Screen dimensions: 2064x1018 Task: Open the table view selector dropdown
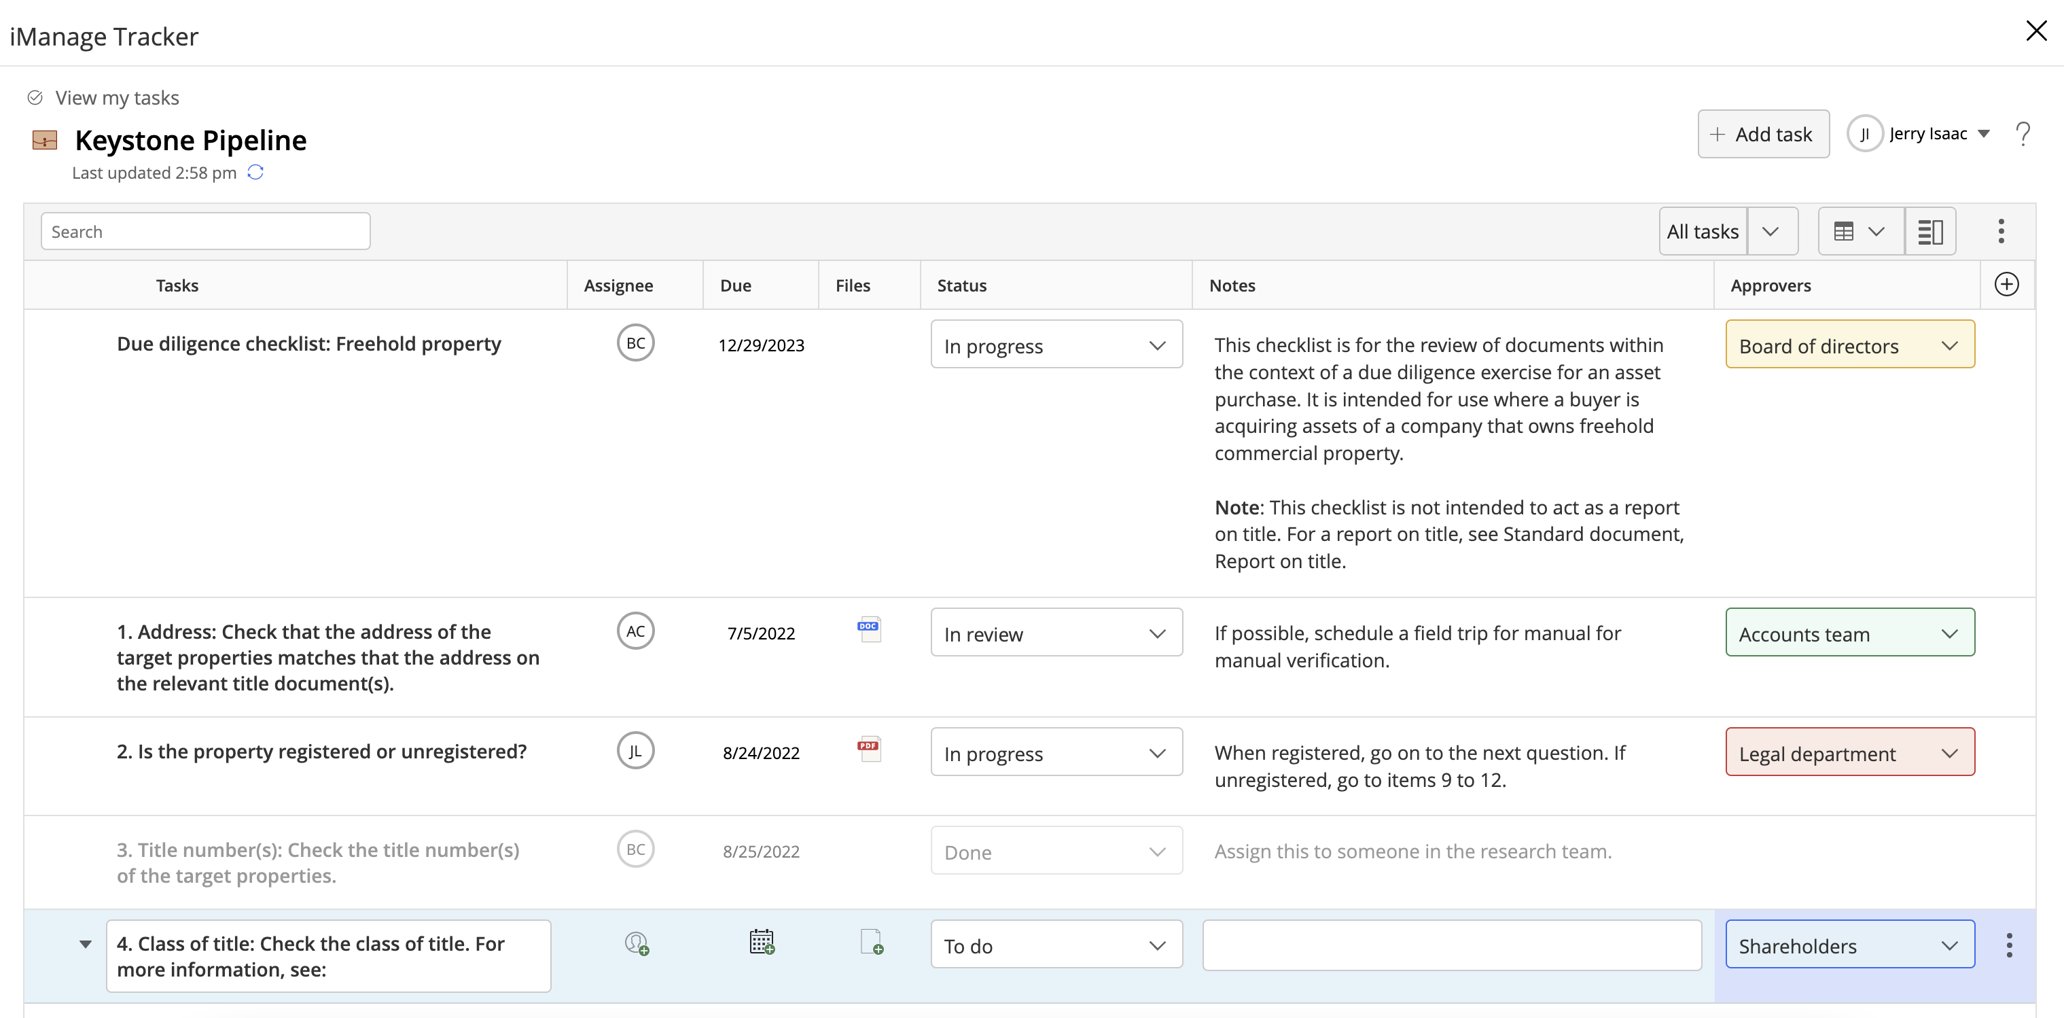coord(1860,232)
